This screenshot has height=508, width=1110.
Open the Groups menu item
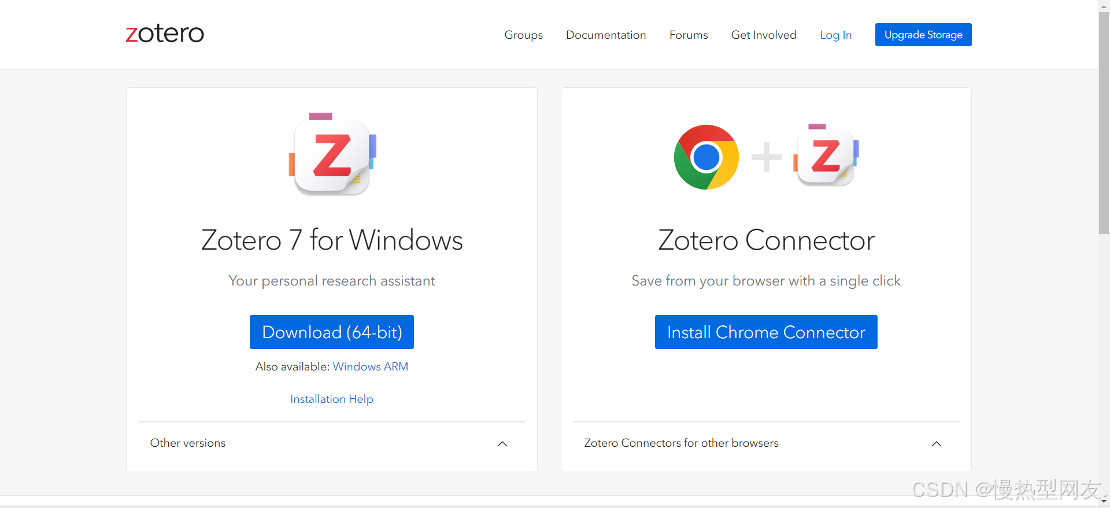point(523,35)
